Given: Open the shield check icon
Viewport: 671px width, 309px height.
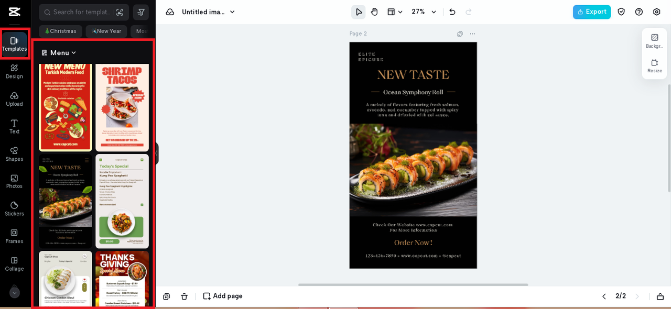Looking at the screenshot, I should click(x=621, y=12).
